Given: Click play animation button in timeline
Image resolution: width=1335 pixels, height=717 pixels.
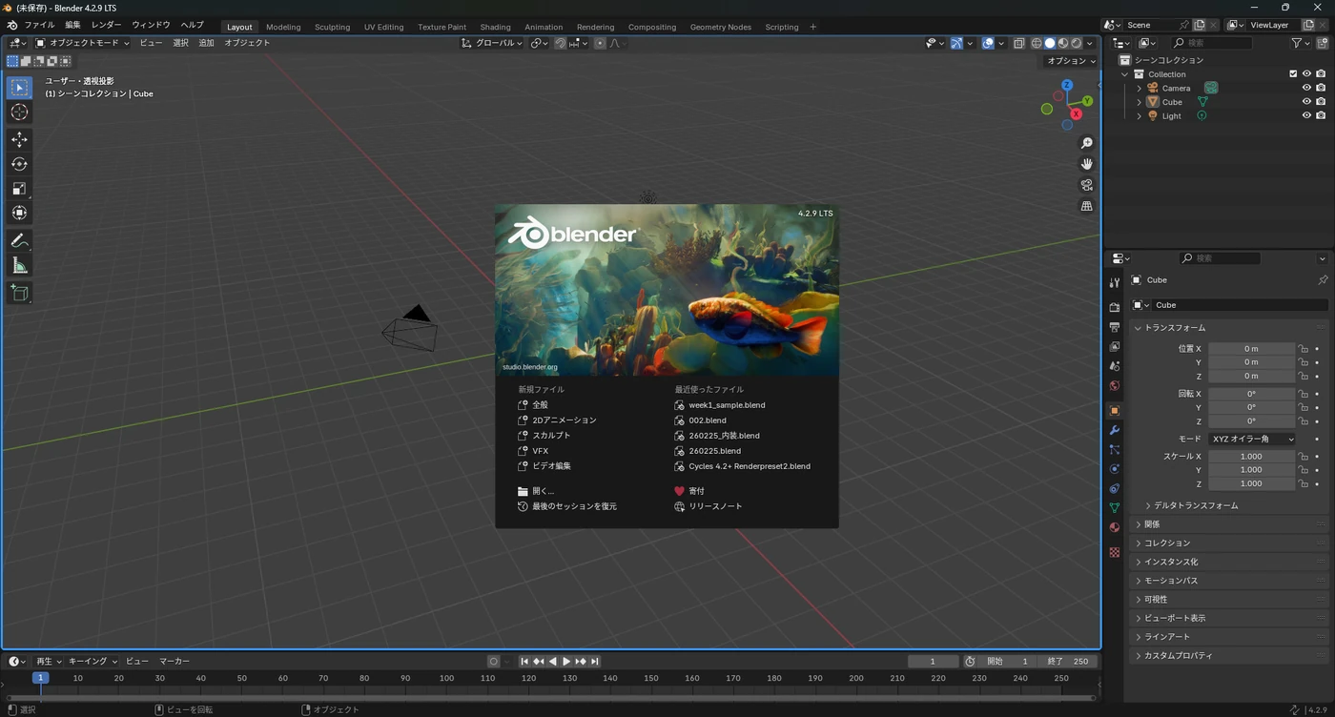Looking at the screenshot, I should [x=566, y=662].
